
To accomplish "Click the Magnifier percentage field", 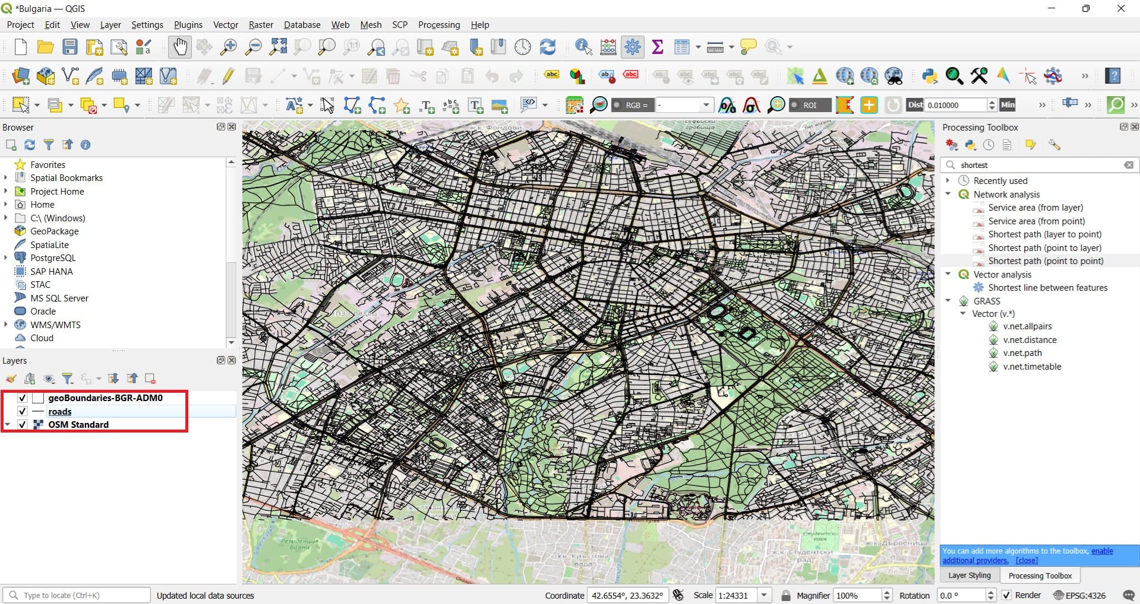I will [x=857, y=595].
